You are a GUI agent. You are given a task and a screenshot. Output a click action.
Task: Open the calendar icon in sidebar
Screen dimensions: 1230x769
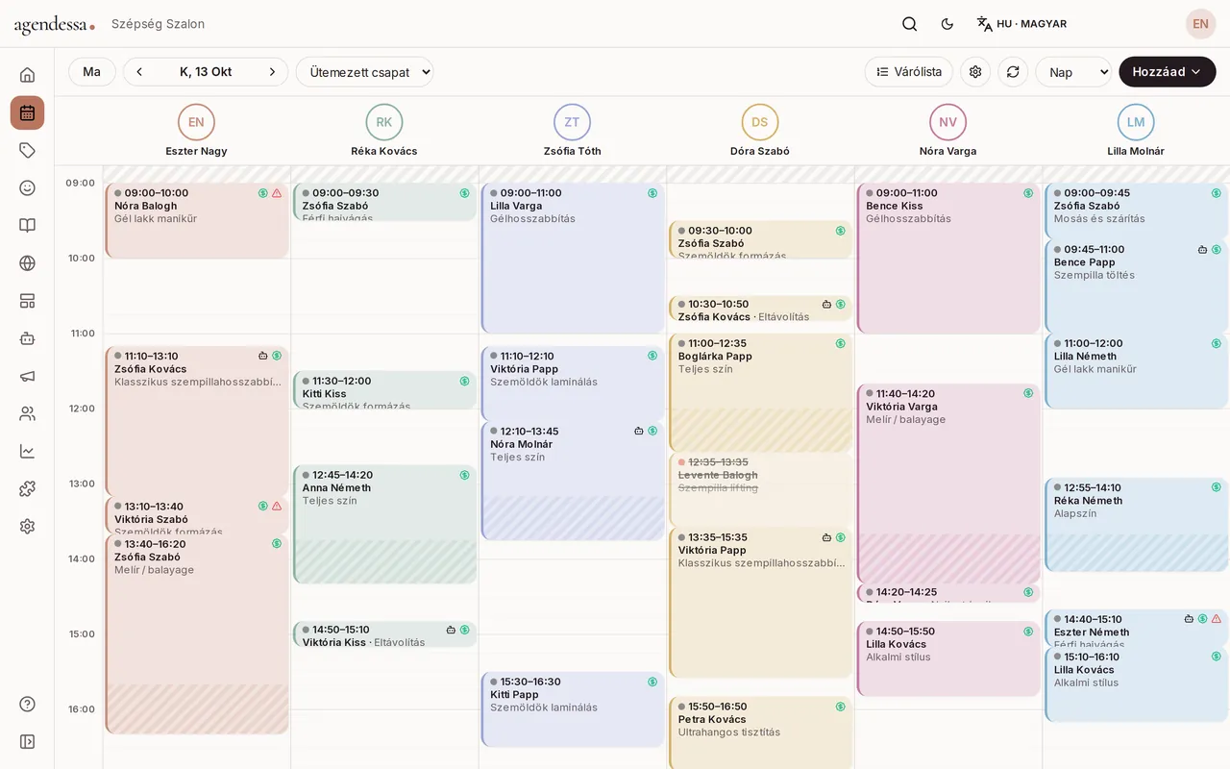pyautogui.click(x=27, y=112)
